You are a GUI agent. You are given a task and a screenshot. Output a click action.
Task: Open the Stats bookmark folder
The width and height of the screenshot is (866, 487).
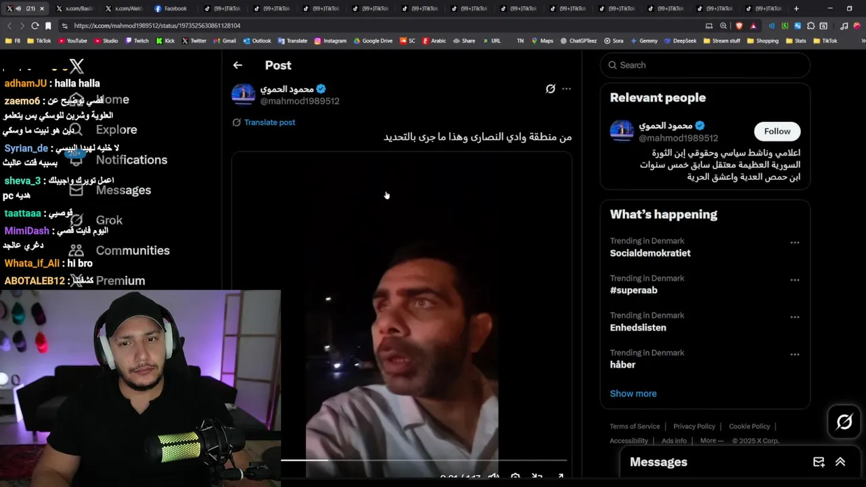796,41
